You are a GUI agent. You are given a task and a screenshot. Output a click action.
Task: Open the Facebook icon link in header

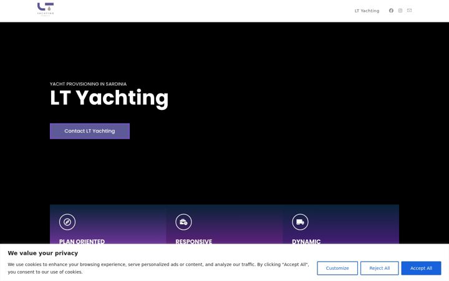click(x=391, y=11)
